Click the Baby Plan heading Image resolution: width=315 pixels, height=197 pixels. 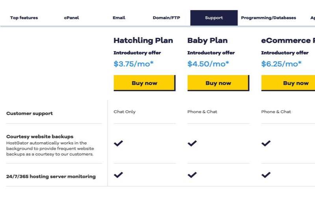coord(207,40)
